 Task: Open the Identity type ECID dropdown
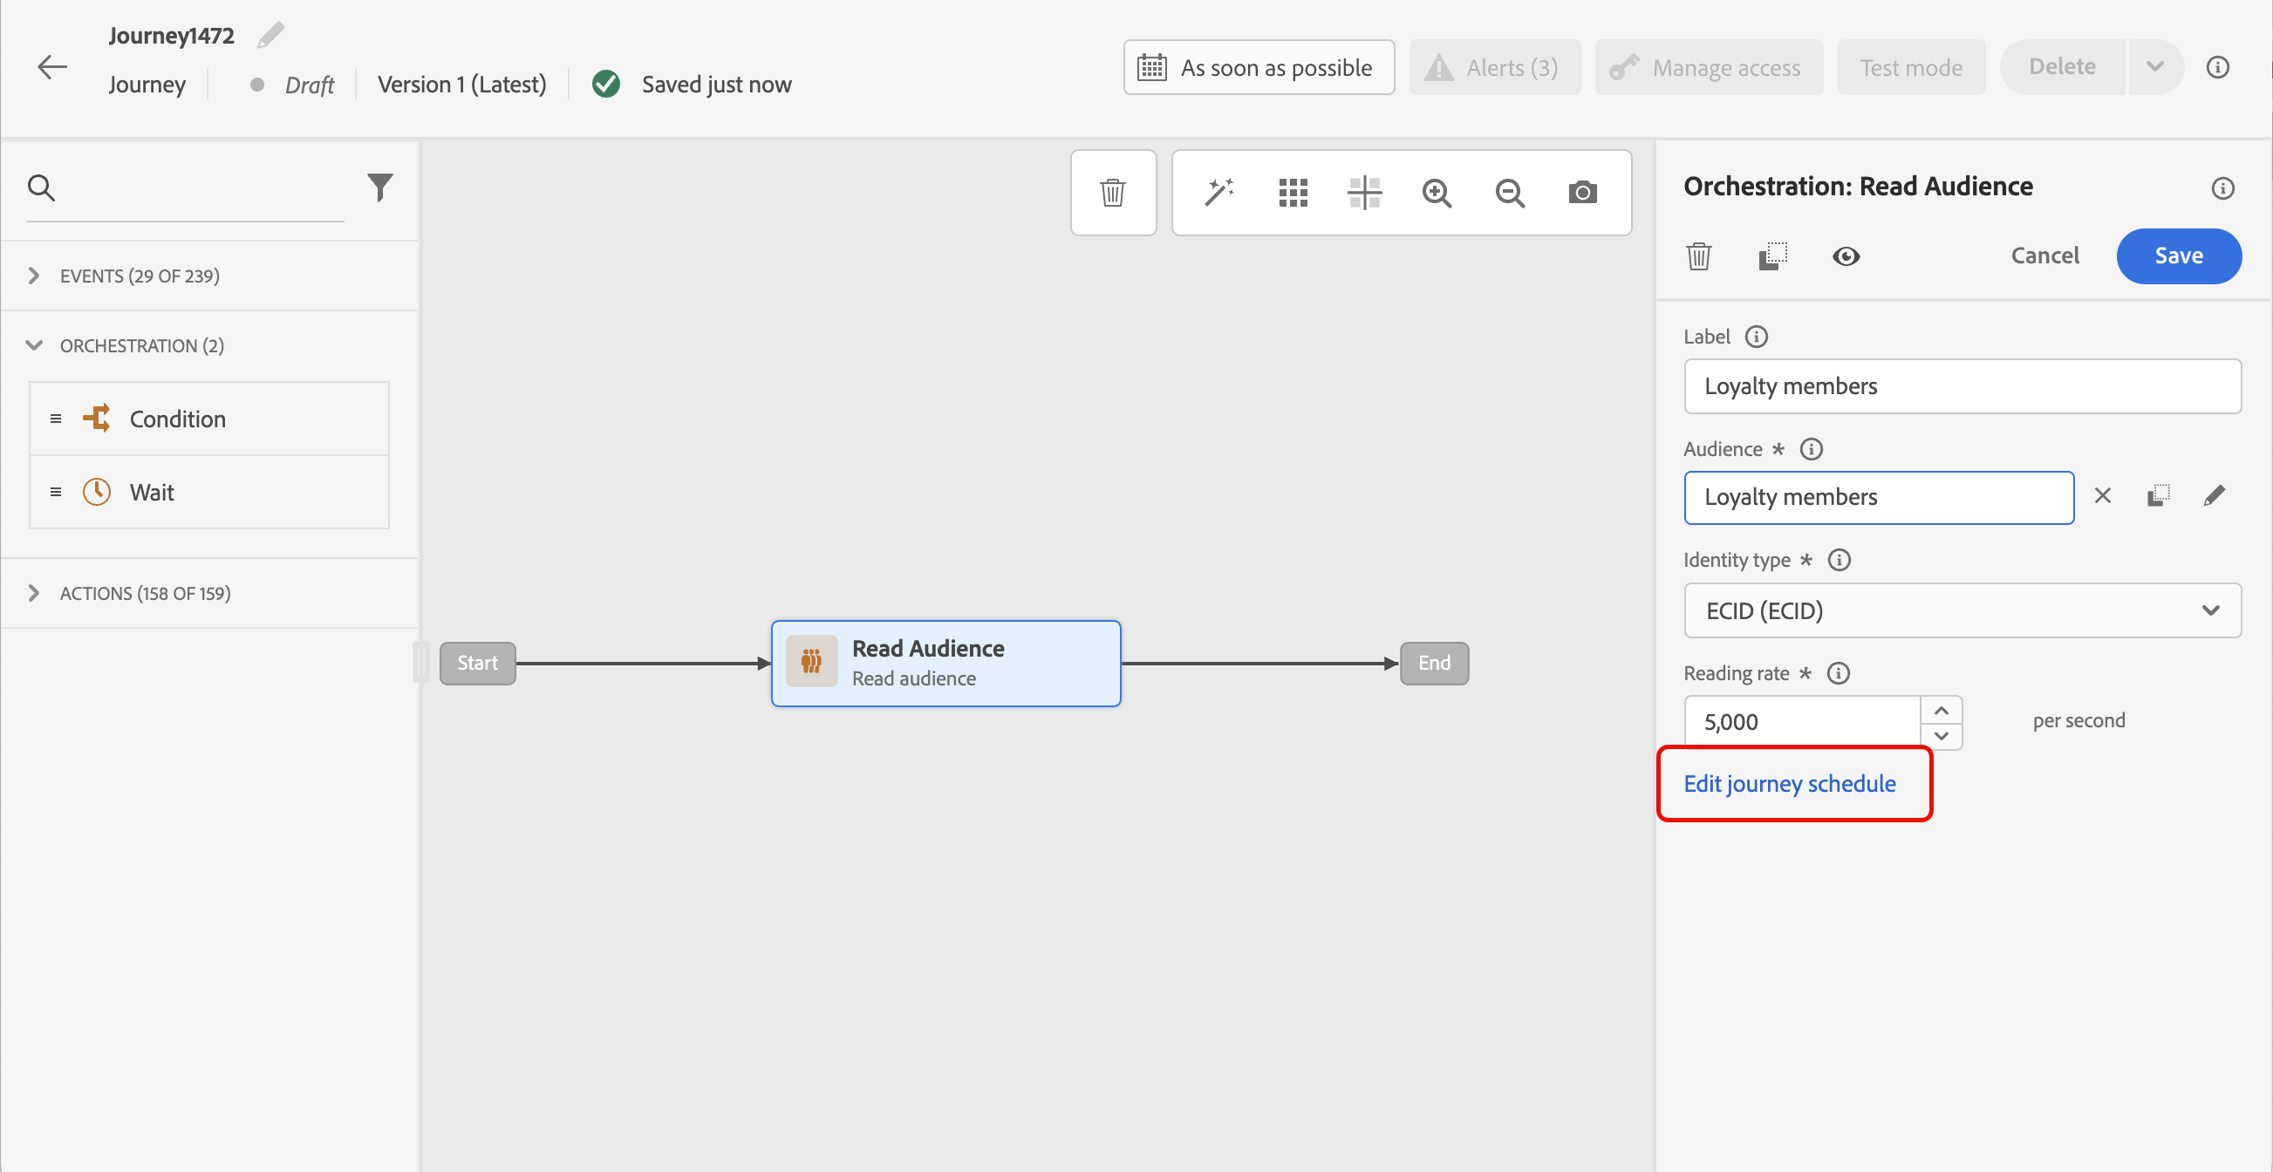pyautogui.click(x=1962, y=610)
